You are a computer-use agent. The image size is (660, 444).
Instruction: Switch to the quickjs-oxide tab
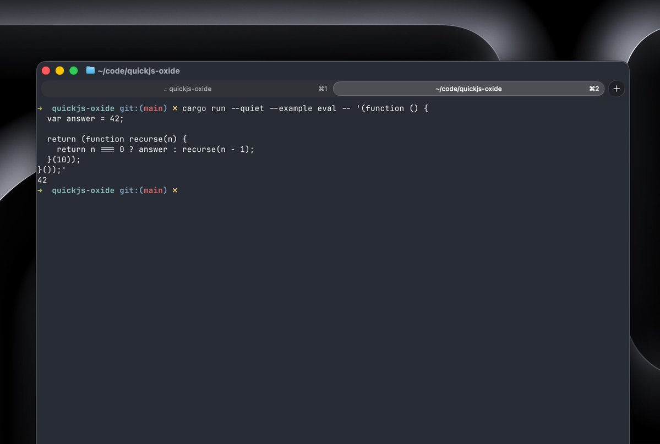tap(187, 89)
